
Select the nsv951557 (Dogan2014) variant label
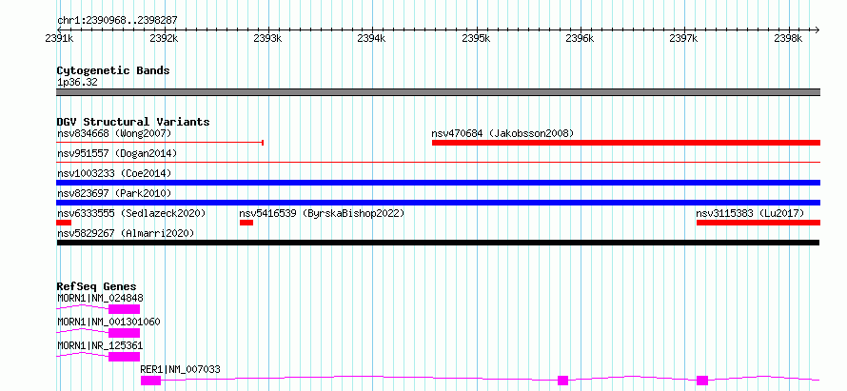click(x=117, y=153)
